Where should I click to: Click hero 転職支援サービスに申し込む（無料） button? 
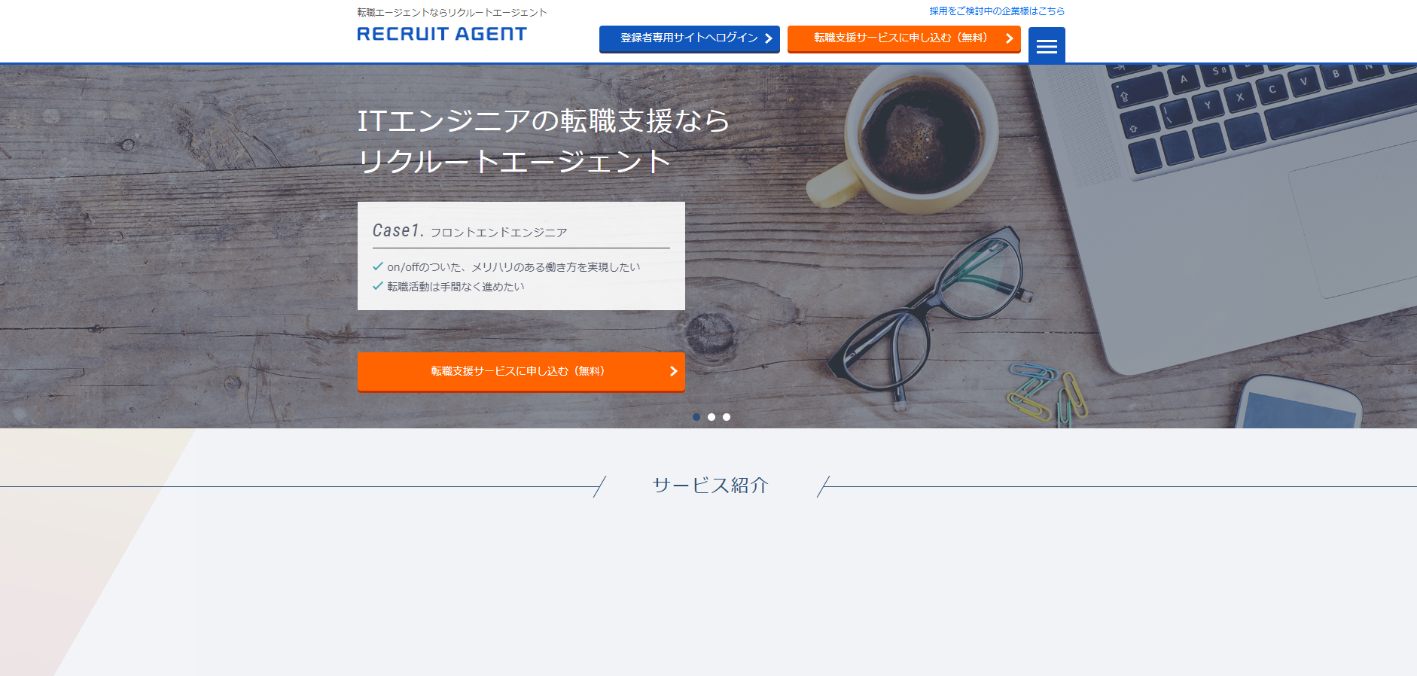[x=521, y=371]
